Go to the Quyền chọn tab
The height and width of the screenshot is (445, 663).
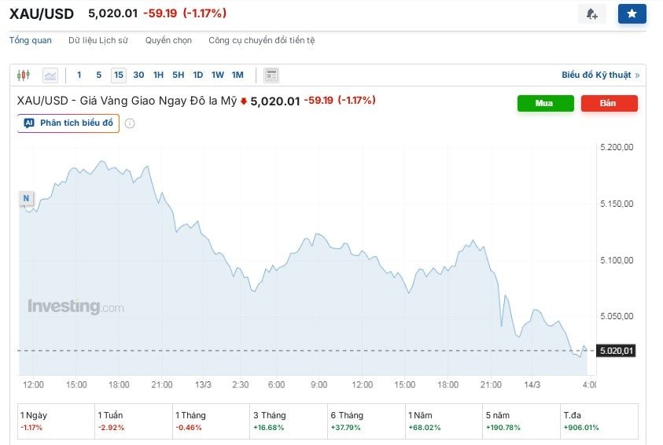point(168,40)
